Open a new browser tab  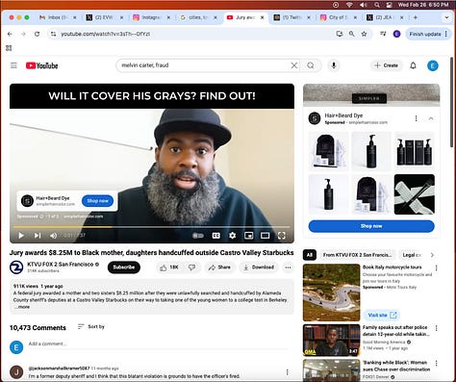pyautogui.click(x=416, y=17)
